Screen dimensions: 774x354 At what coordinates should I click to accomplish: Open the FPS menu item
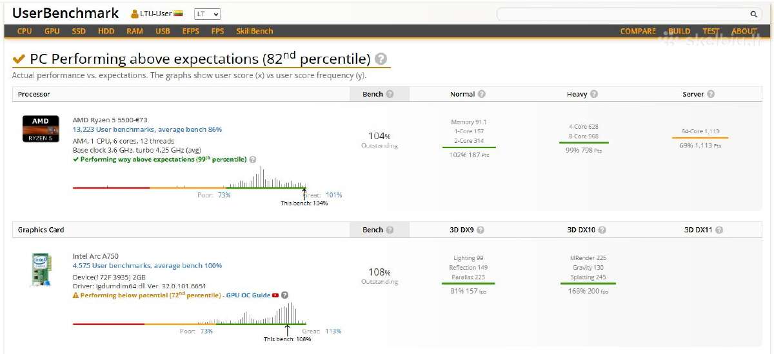click(218, 31)
